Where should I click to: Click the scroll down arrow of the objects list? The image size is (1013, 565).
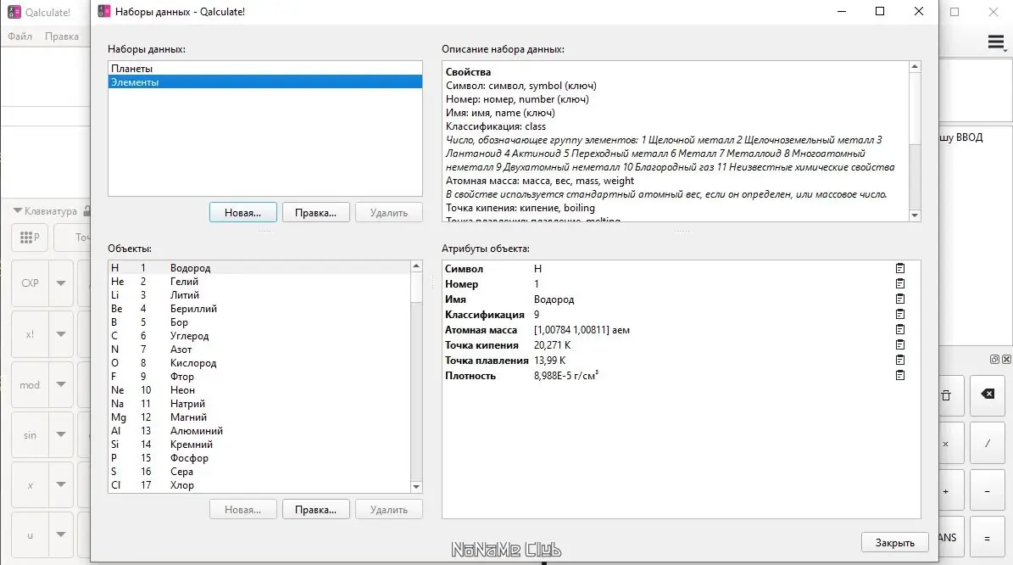click(x=416, y=487)
